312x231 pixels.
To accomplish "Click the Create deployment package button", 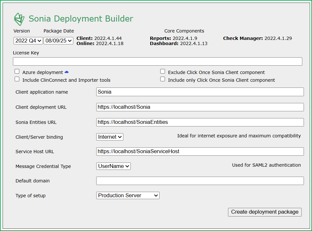I will click(265, 212).
